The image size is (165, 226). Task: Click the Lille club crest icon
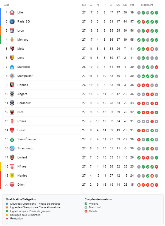tap(12, 13)
